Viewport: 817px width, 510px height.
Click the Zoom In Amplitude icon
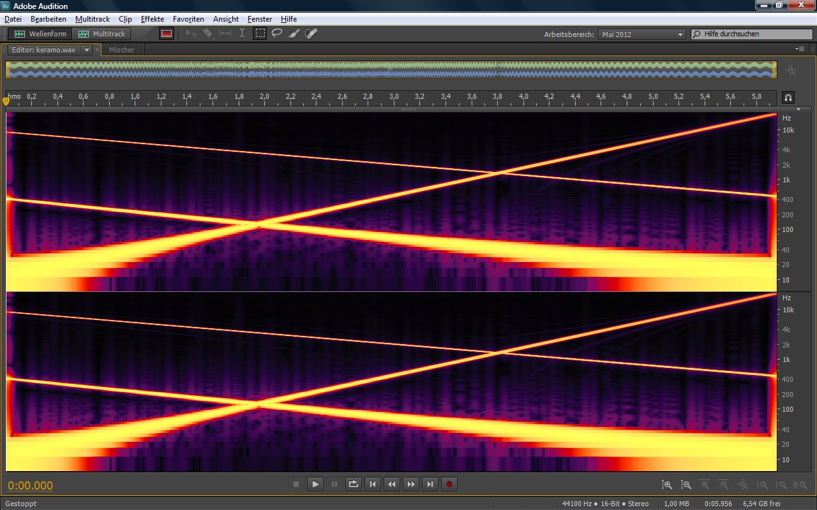tap(667, 485)
